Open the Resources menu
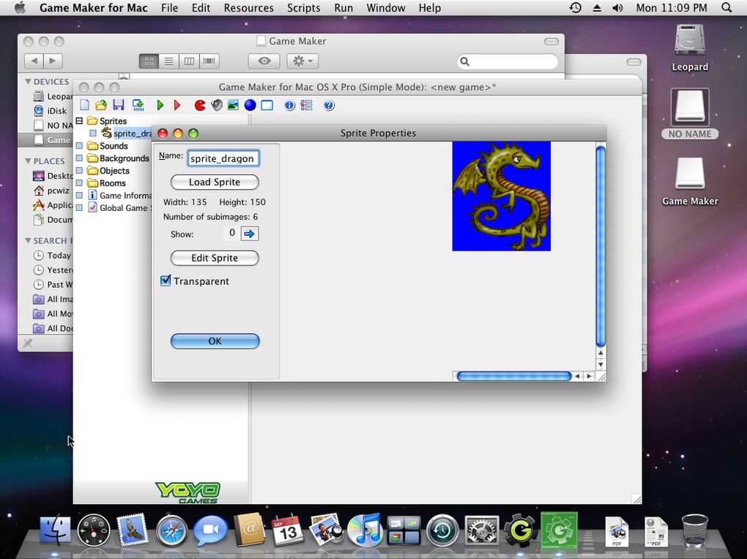This screenshot has width=747, height=559. 248,8
